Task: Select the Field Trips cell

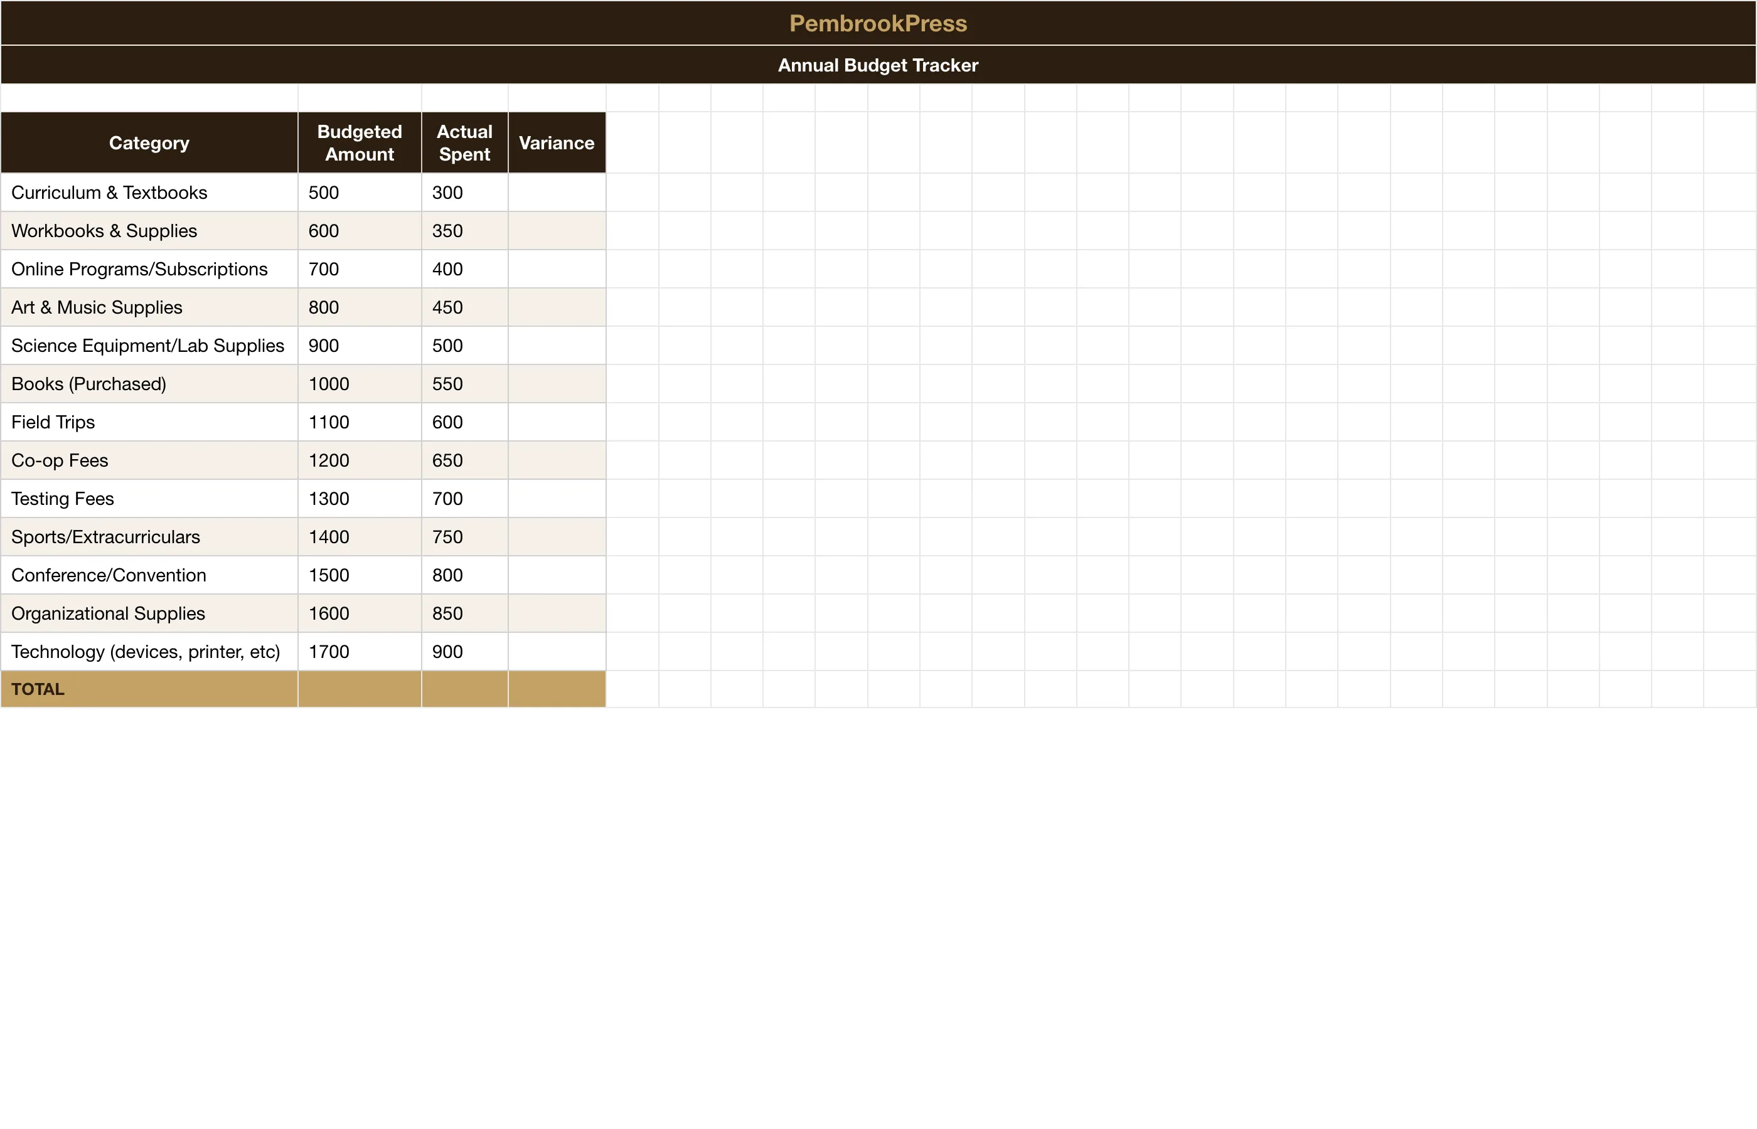Action: (x=149, y=422)
